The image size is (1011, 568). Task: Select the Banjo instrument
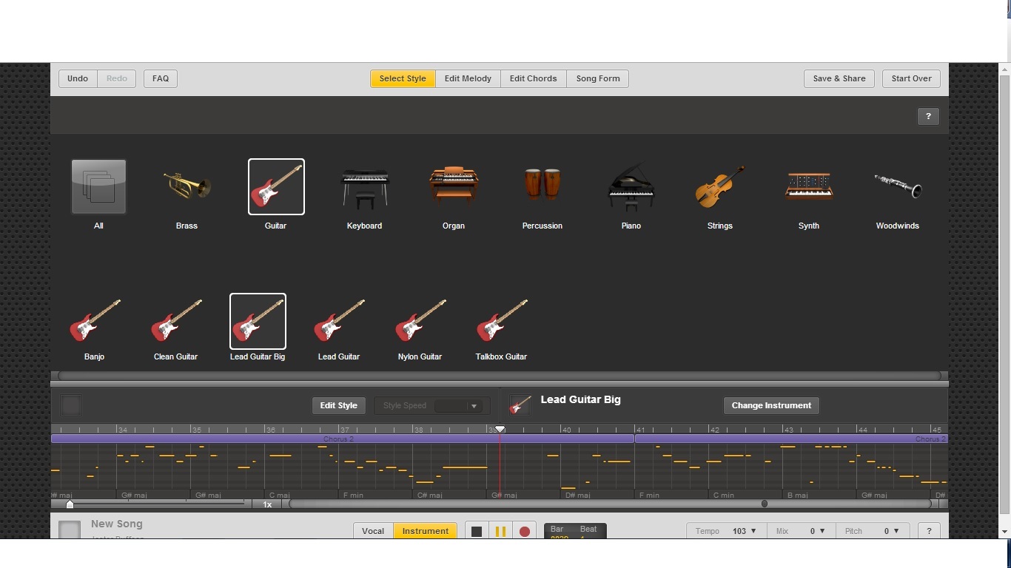click(x=95, y=322)
